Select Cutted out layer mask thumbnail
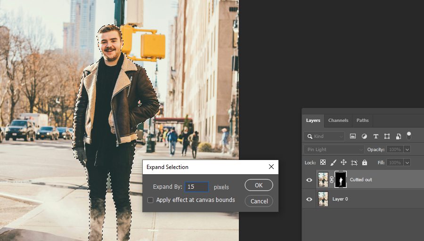Screen dimensions: 424x241 341,180
